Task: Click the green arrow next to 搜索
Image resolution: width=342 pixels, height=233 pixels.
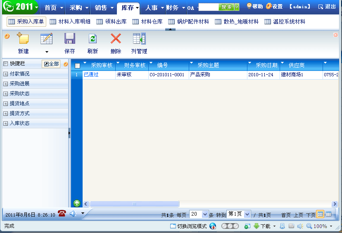Action: coord(237,7)
